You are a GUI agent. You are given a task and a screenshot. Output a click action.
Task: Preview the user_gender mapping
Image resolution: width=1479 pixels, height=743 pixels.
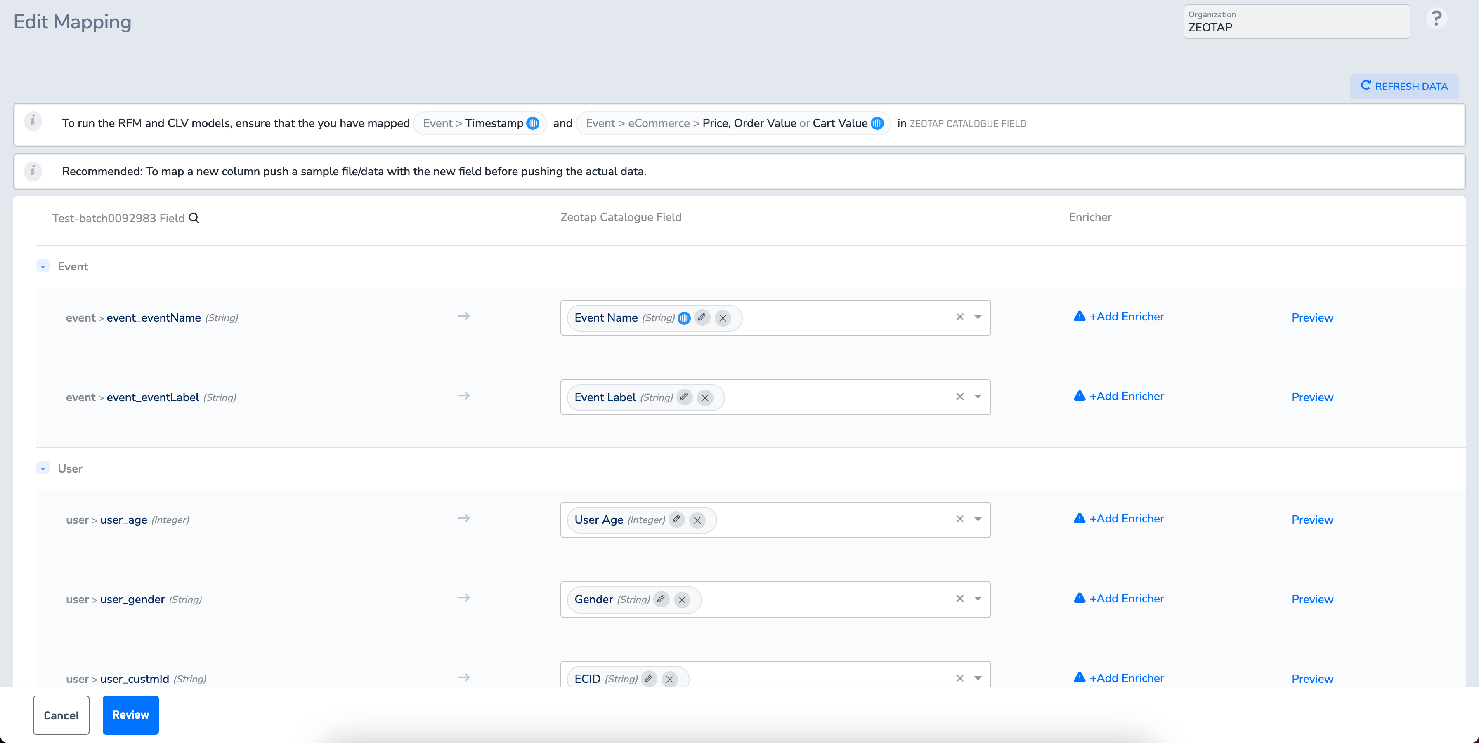pos(1313,600)
